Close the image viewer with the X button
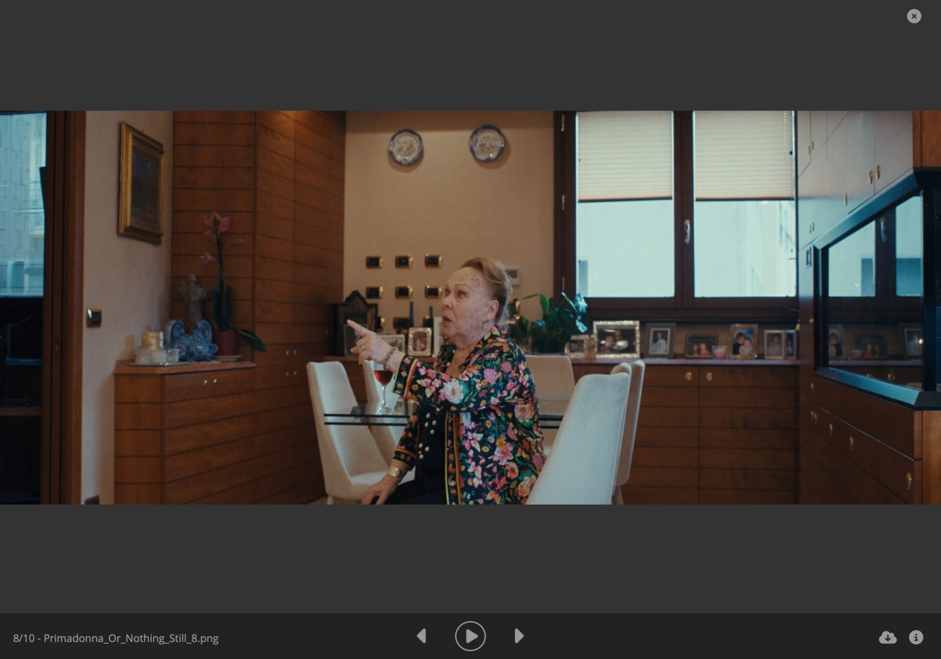 [x=914, y=16]
